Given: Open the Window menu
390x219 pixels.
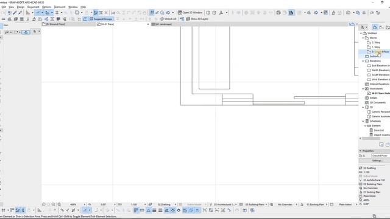Looking at the screenshot, I should coord(73,7).
